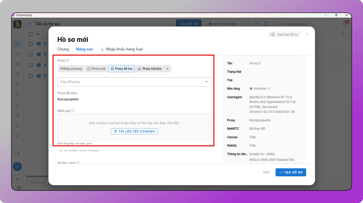
Task: Click the API icon in the sidebar
Action: (17, 105)
